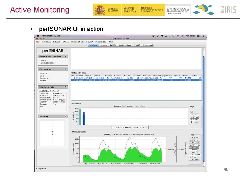Open the Interfaces menu

pos(46,42)
